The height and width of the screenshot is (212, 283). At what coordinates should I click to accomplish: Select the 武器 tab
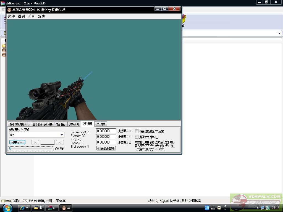87,124
